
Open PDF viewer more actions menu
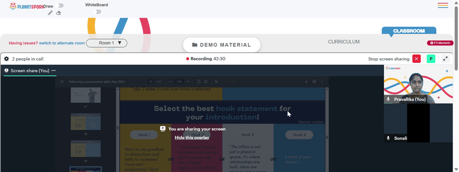pyautogui.click(x=322, y=82)
